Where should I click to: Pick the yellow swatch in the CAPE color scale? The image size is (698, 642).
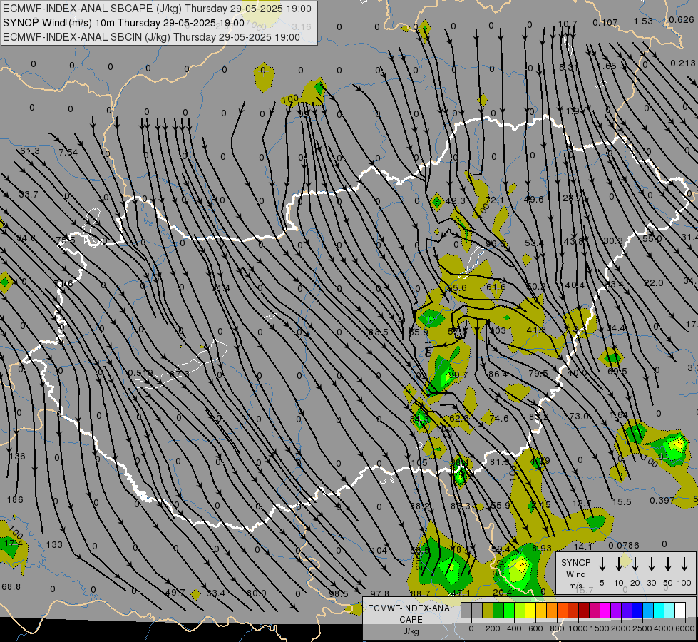530,611
